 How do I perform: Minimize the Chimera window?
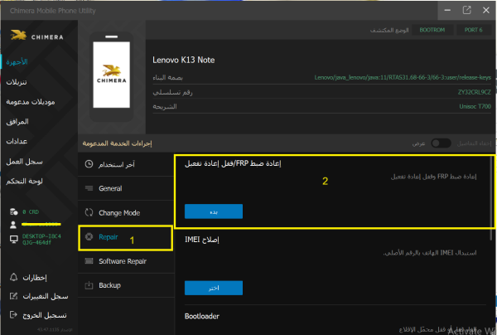coord(447,11)
